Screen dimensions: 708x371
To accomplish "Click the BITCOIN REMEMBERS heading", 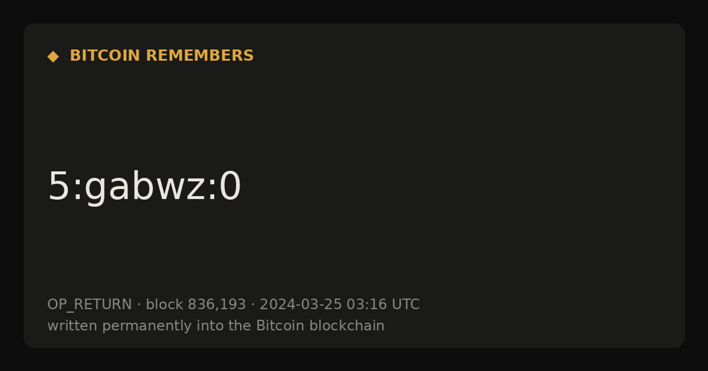I will click(x=162, y=56).
